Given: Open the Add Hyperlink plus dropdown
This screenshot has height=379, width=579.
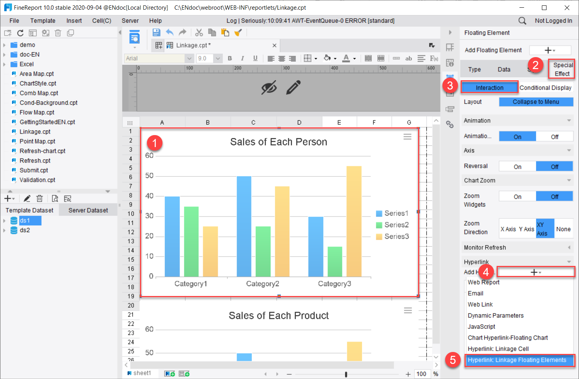Looking at the screenshot, I should 536,272.
